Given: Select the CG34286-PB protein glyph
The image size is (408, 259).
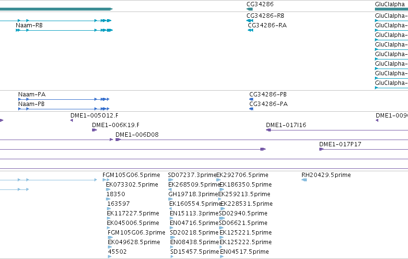Looking at the screenshot, I should 251,99.
